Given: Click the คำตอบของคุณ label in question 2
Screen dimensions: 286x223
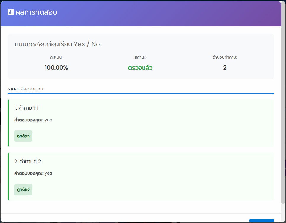Looking at the screenshot, I should tap(29, 173).
